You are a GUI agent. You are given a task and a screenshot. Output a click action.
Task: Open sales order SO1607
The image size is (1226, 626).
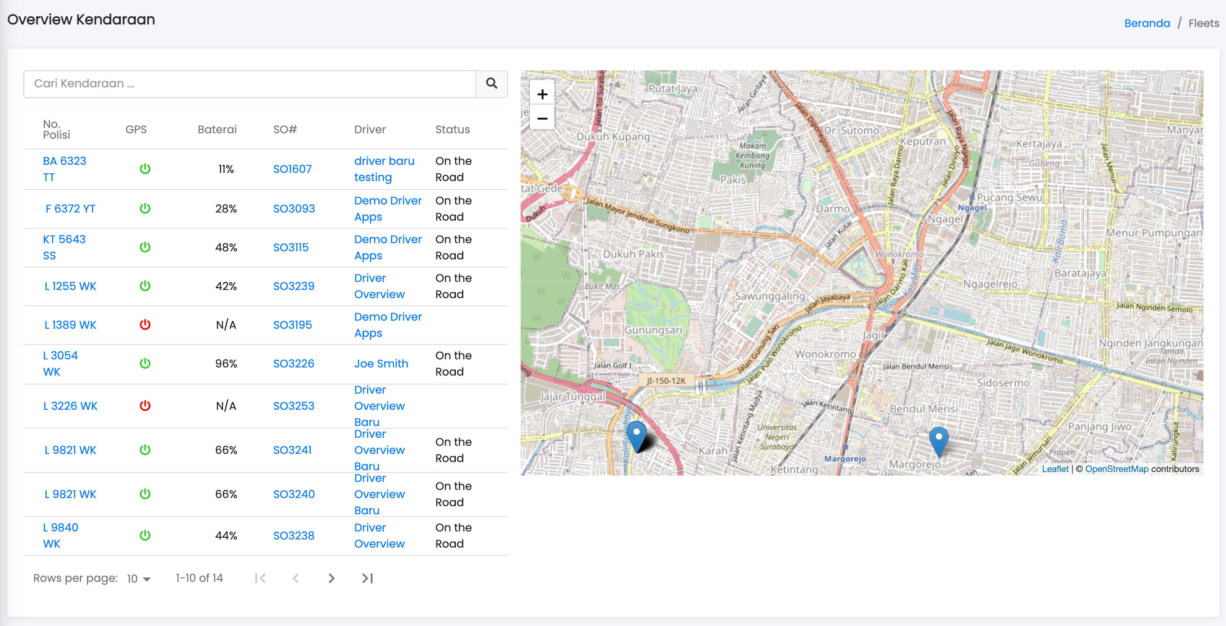292,169
